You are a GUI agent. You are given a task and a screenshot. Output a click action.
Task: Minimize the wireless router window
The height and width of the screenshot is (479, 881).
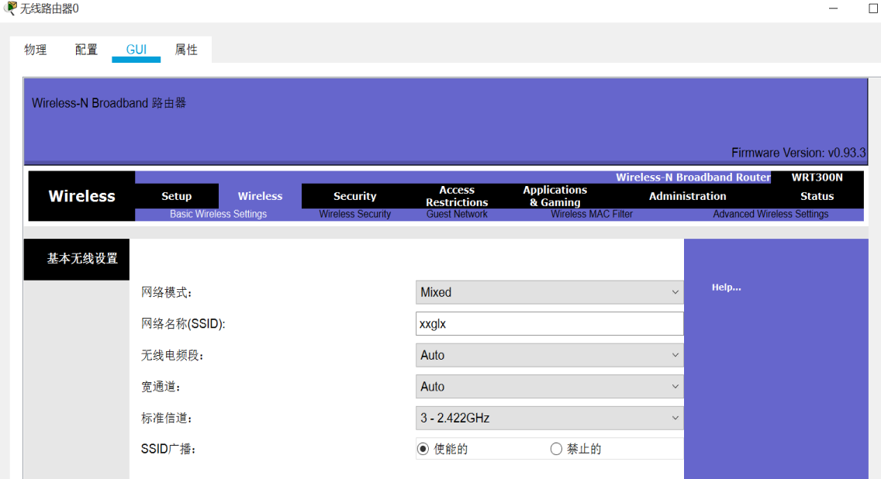click(833, 9)
